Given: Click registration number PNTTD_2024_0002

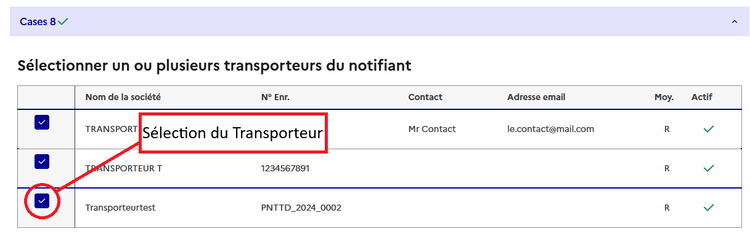Looking at the screenshot, I should coord(301,208).
